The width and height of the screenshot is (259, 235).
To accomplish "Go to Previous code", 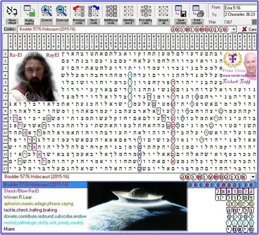I will 79,11.
